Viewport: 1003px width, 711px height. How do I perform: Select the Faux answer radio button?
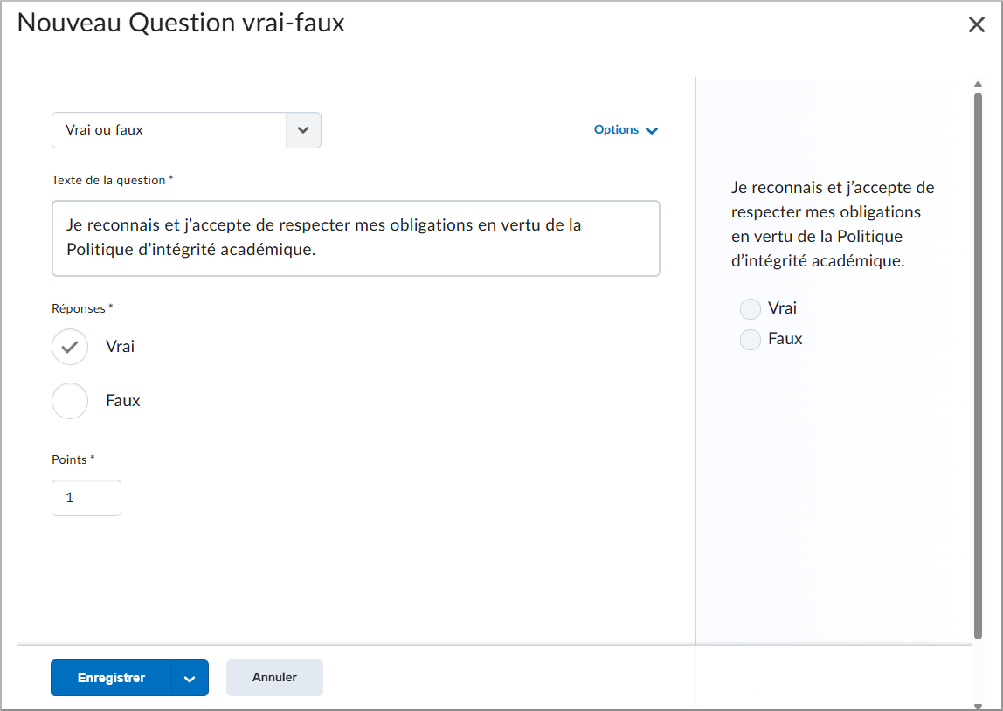point(70,401)
